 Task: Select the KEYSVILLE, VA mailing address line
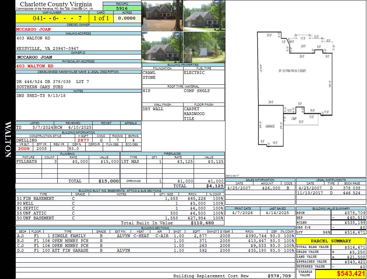pyautogui.click(x=48, y=48)
